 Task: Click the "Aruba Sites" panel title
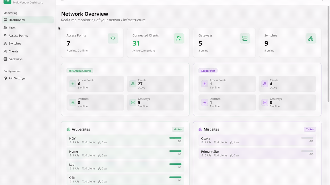[81, 129]
